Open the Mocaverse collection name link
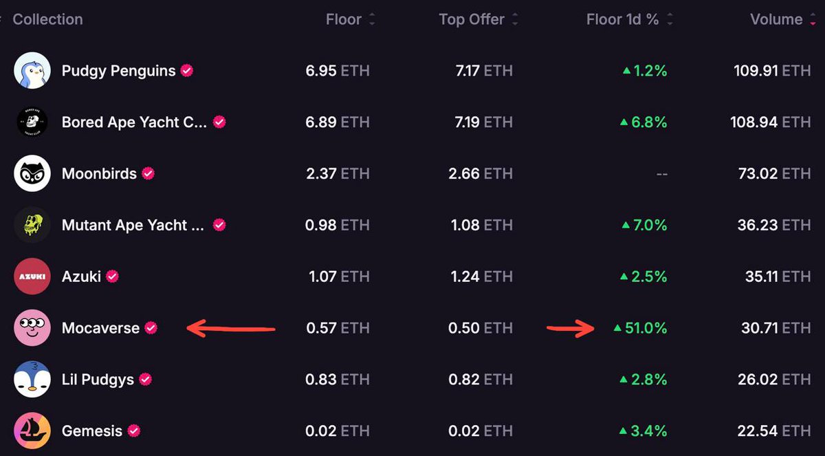This screenshot has width=825, height=456. [100, 328]
